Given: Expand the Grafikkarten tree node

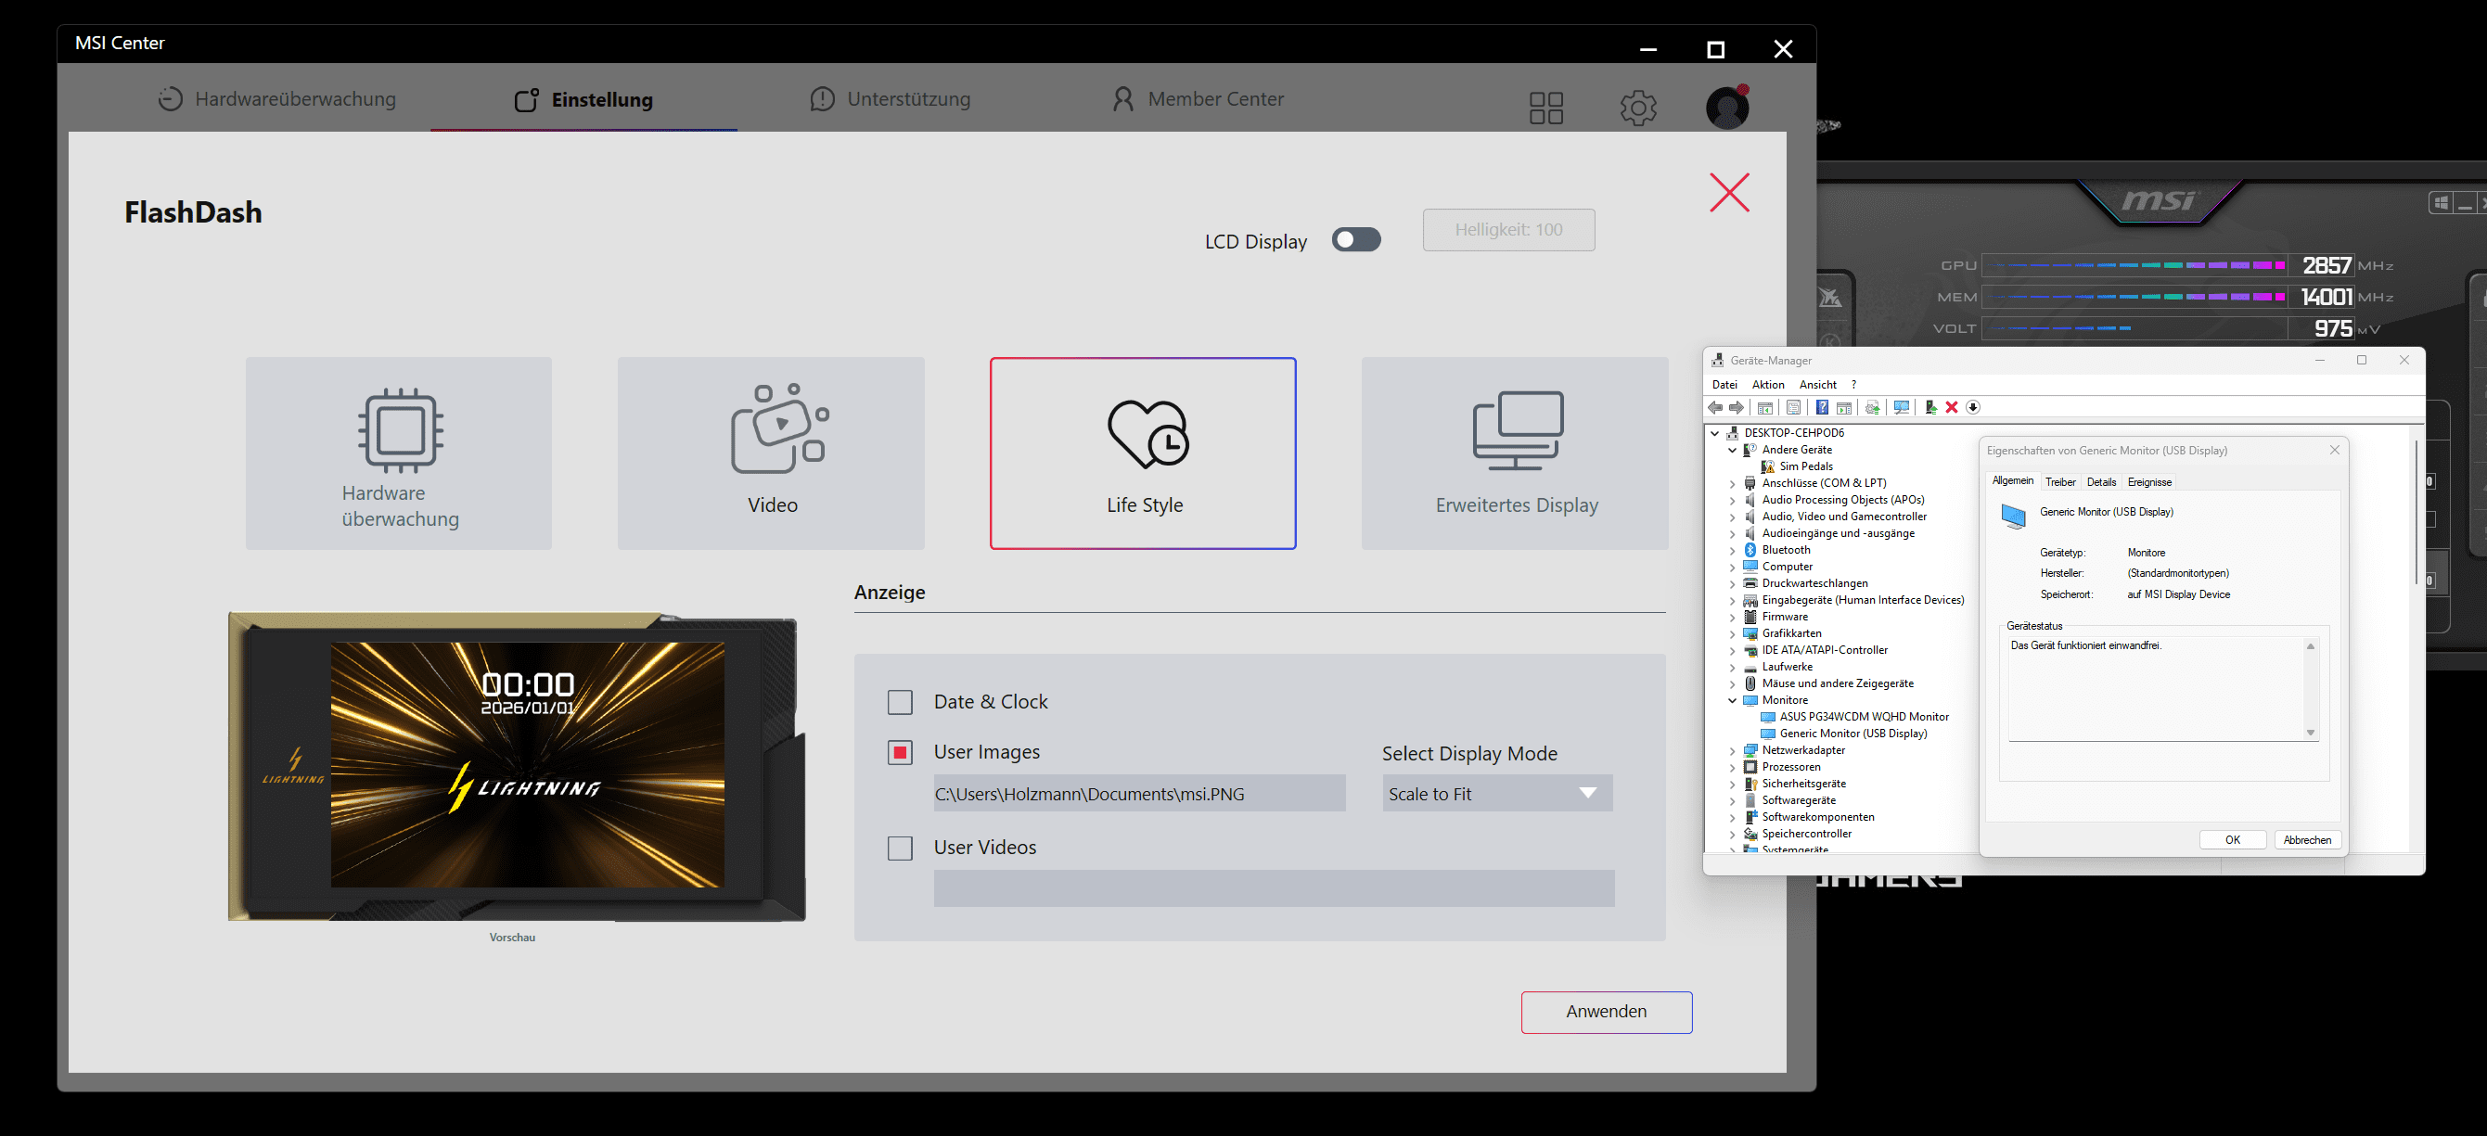Looking at the screenshot, I should click(1732, 634).
